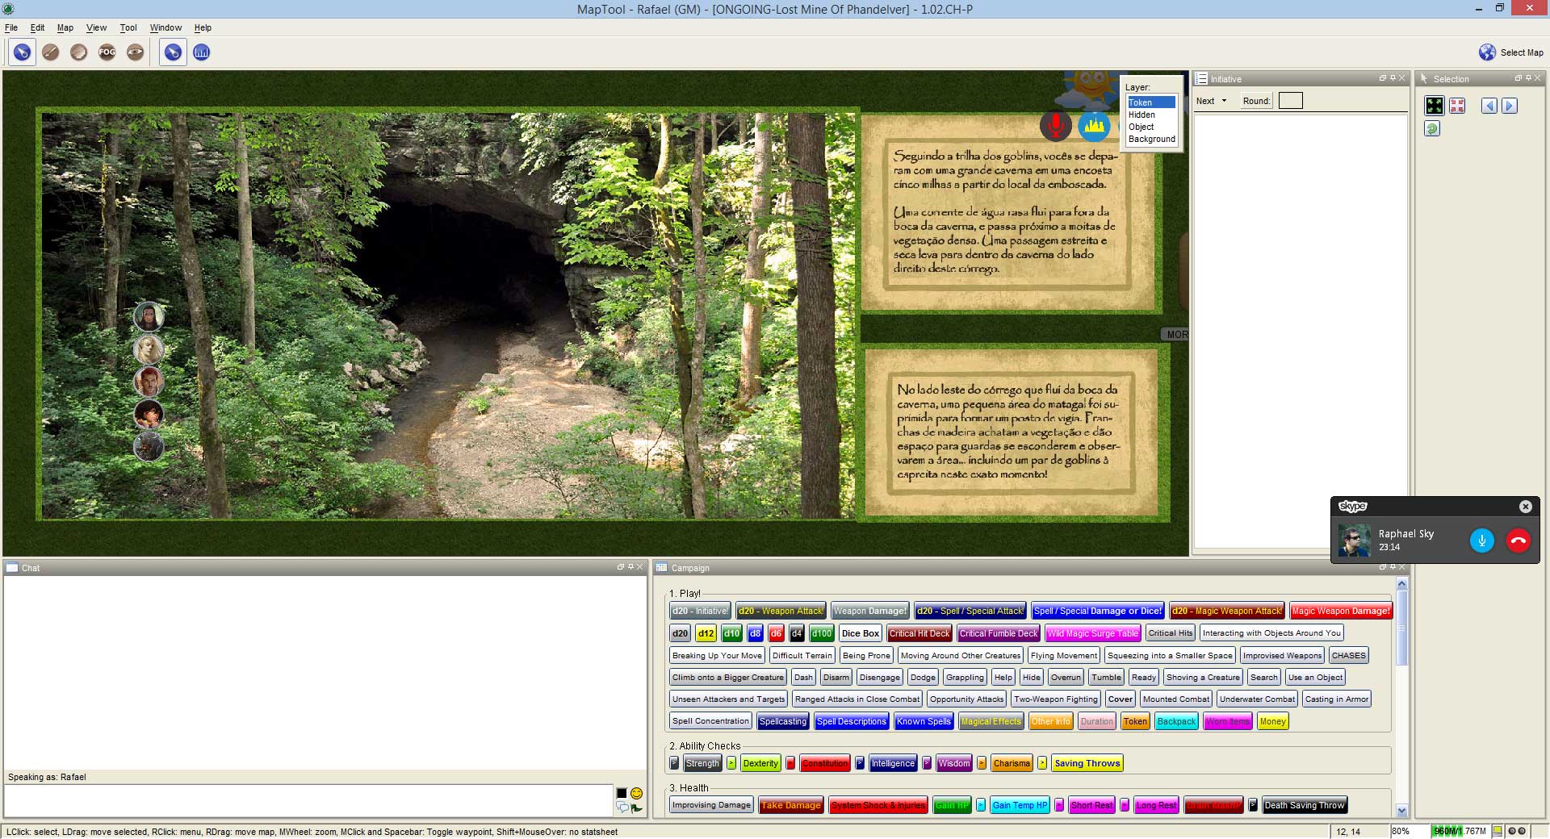The height and width of the screenshot is (839, 1550).
Task: Open the Map menu
Action: 65,27
